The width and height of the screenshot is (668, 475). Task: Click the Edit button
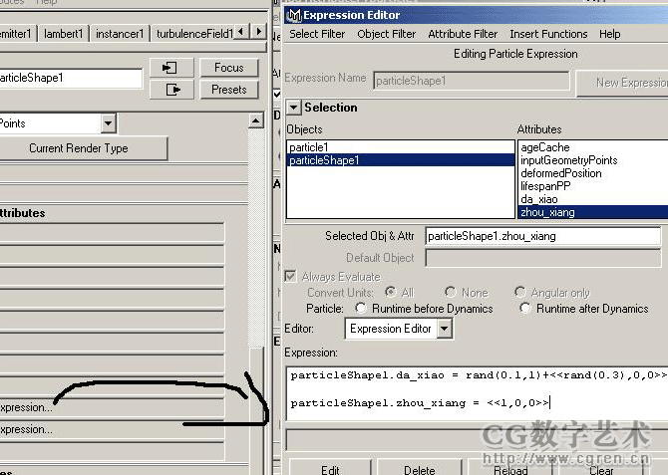click(330, 468)
